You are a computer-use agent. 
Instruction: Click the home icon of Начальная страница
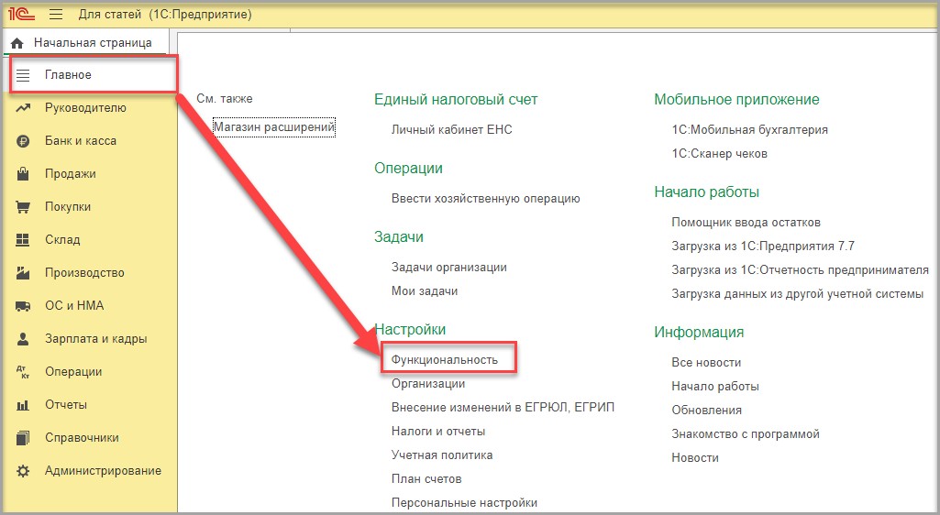click(17, 43)
